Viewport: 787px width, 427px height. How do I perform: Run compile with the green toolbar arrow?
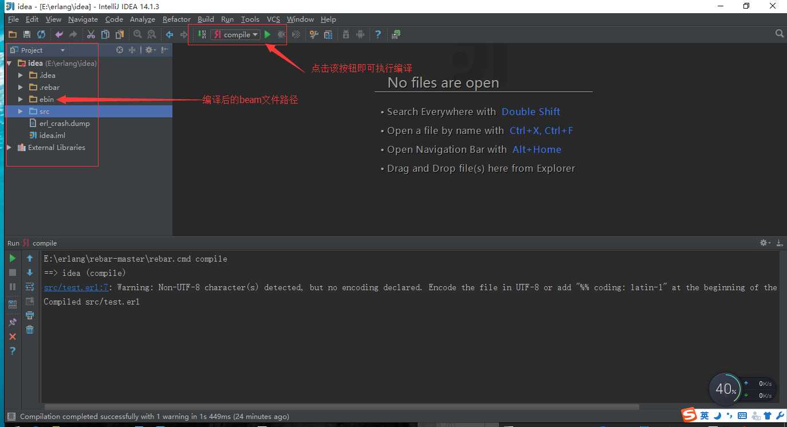(267, 34)
